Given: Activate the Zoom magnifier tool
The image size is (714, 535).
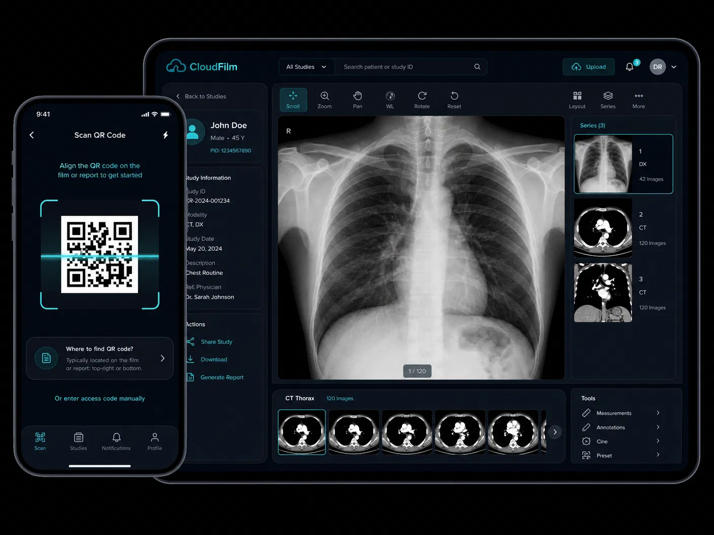Looking at the screenshot, I should click(x=325, y=100).
